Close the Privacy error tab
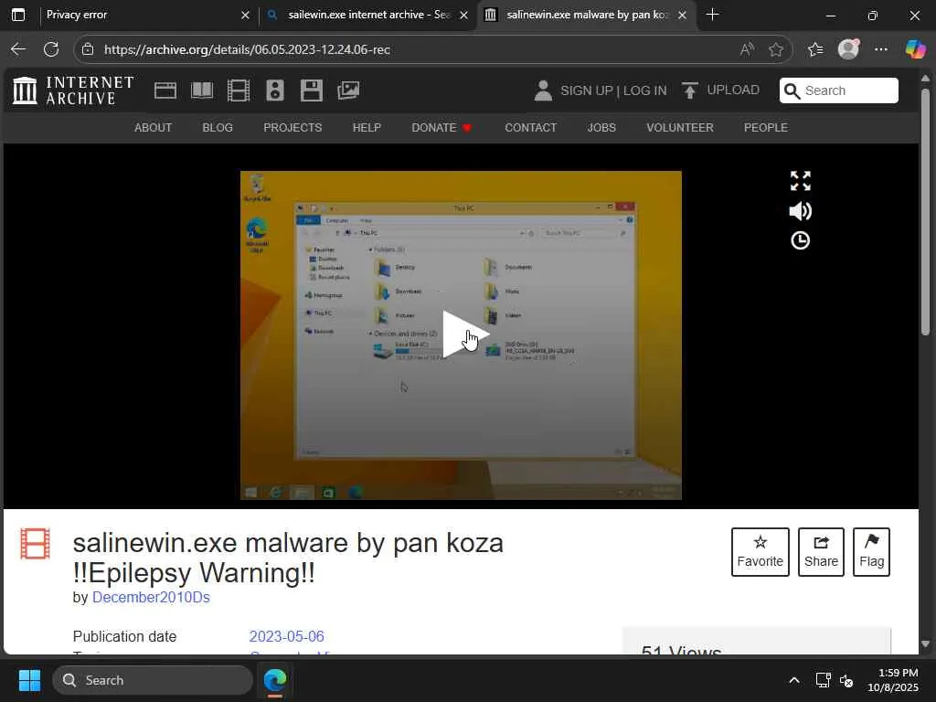This screenshot has width=936, height=702. click(245, 15)
